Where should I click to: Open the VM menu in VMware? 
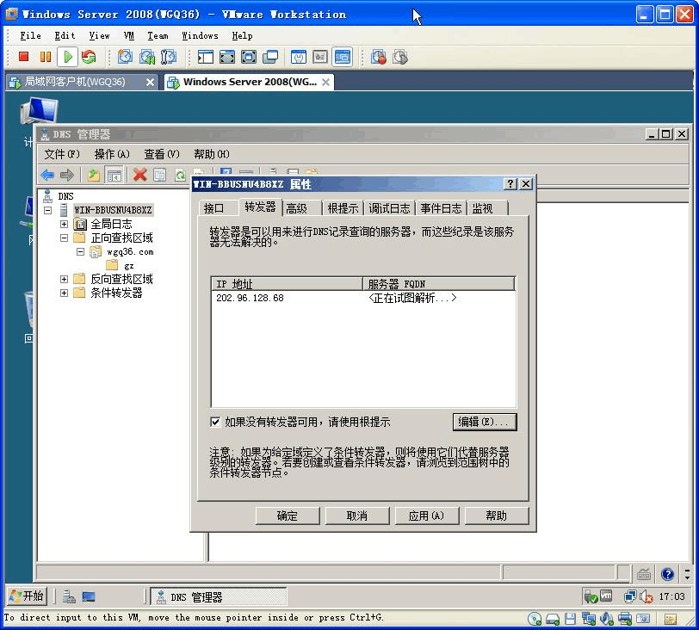pyautogui.click(x=129, y=35)
